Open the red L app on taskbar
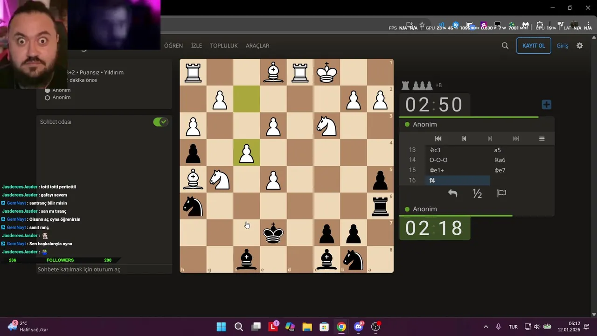Image resolution: width=597 pixels, height=336 pixels. [273, 327]
